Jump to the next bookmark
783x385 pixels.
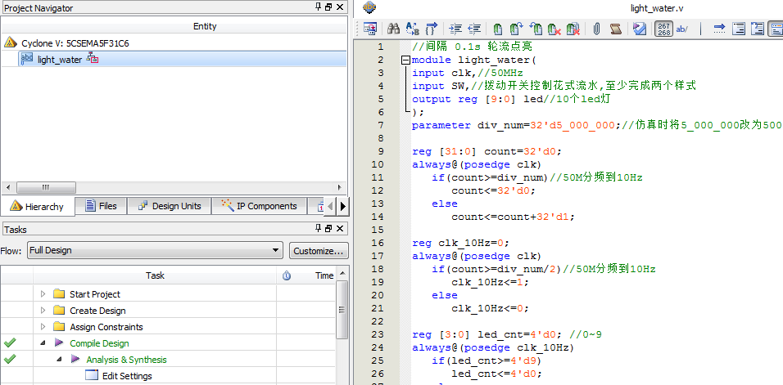516,29
